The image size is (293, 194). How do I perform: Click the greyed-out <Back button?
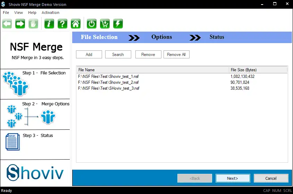coord(195,178)
